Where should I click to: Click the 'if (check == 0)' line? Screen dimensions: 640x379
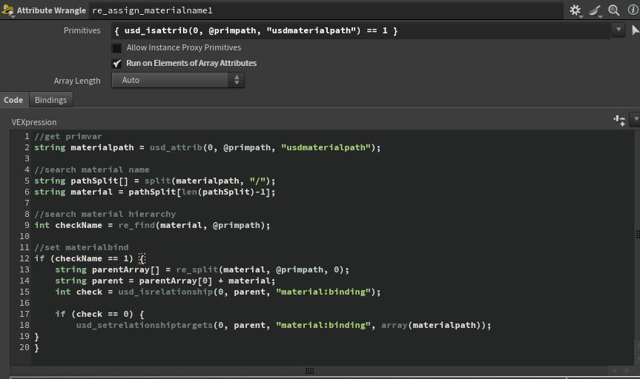(99, 314)
